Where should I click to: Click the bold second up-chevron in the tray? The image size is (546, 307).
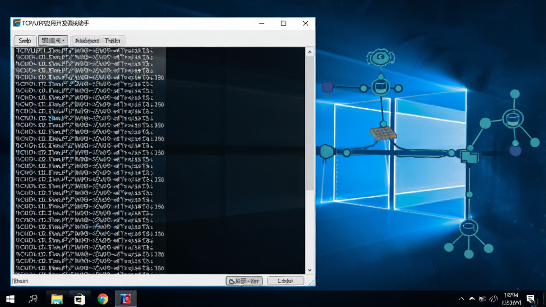coord(472,298)
